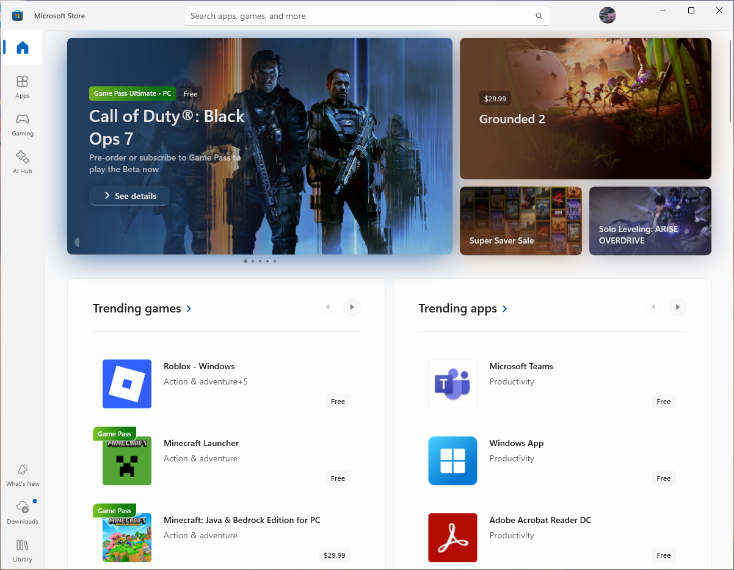
Task: Open your account profile picture menu
Action: tap(607, 15)
